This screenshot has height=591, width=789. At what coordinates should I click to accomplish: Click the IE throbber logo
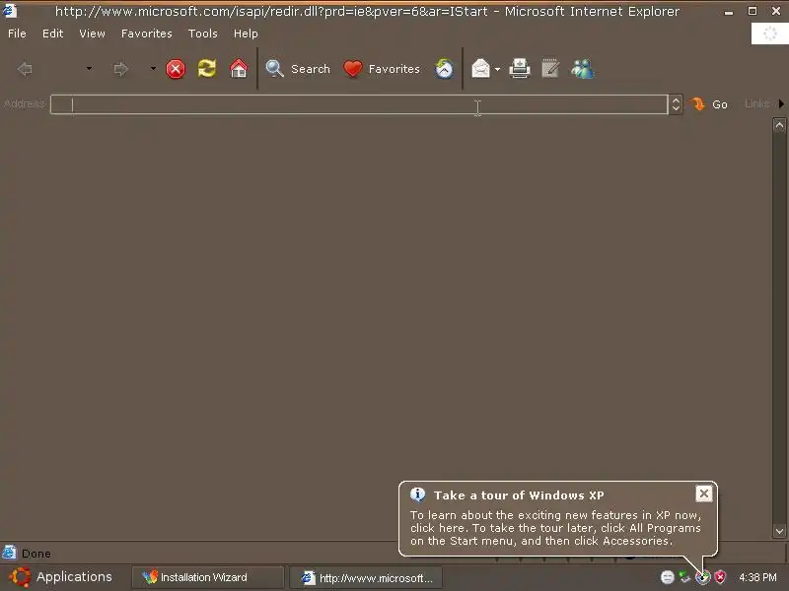coord(770,33)
